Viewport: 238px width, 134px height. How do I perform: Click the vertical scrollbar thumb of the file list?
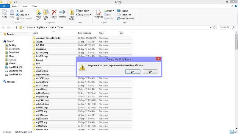[x=236, y=41]
